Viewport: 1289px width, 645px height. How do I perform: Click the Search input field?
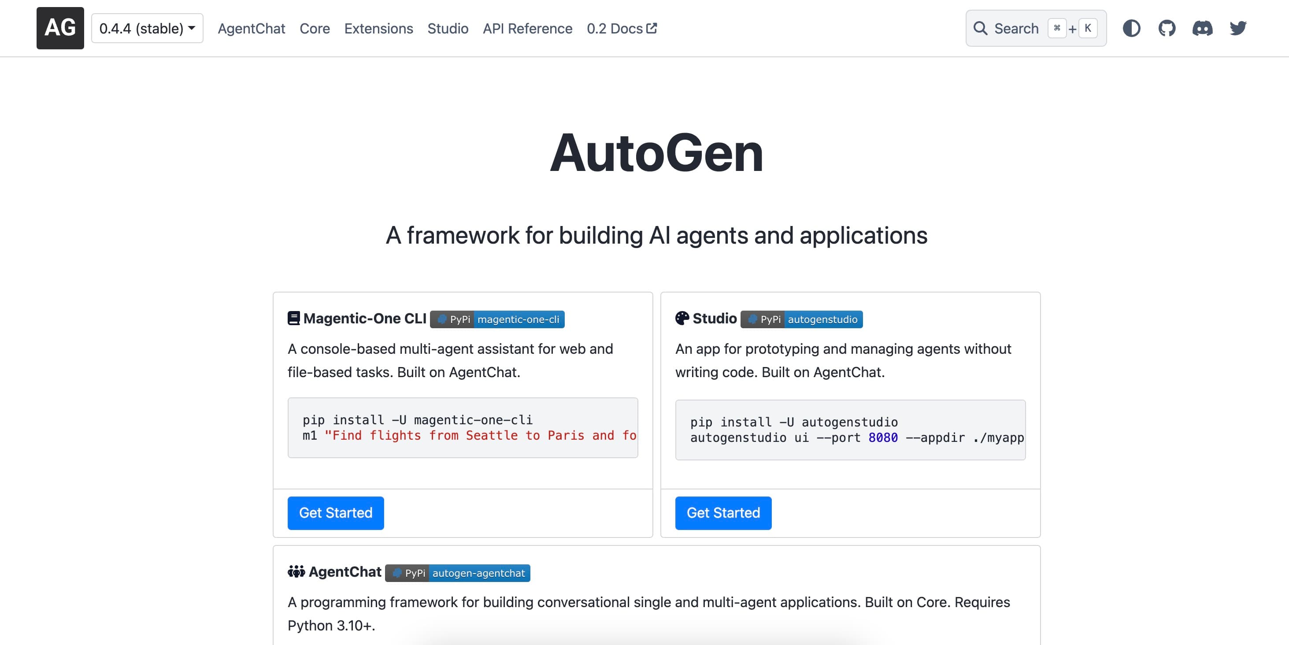[x=1035, y=27]
